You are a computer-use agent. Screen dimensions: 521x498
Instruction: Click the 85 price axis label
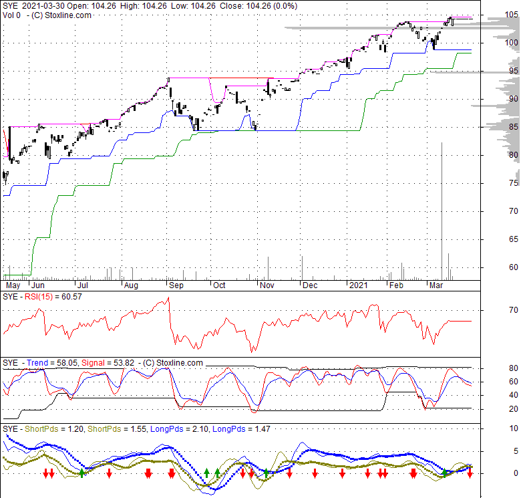click(x=514, y=126)
